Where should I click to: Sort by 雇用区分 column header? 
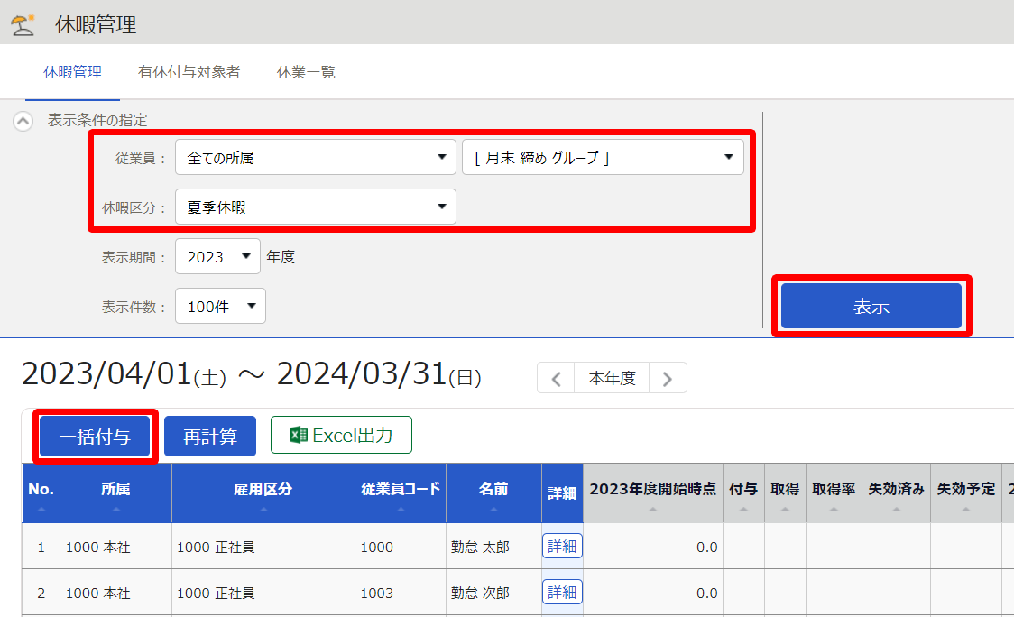pyautogui.click(x=263, y=493)
